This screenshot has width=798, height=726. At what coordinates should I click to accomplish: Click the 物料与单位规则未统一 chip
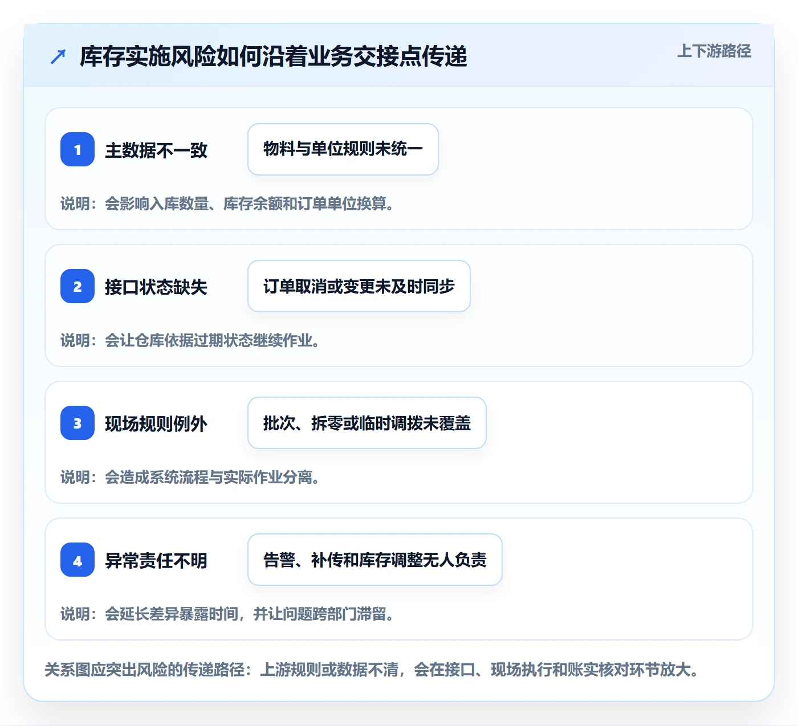click(x=343, y=149)
